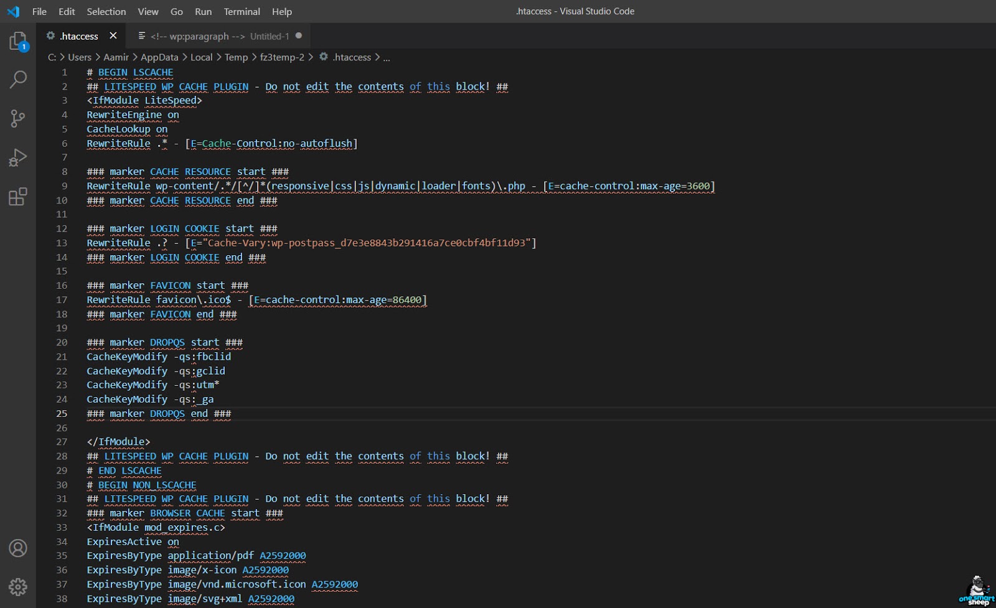Click '# END LSCACHE' line

coord(124,470)
